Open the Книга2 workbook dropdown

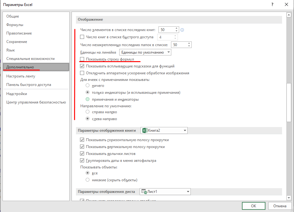[x=164, y=130]
